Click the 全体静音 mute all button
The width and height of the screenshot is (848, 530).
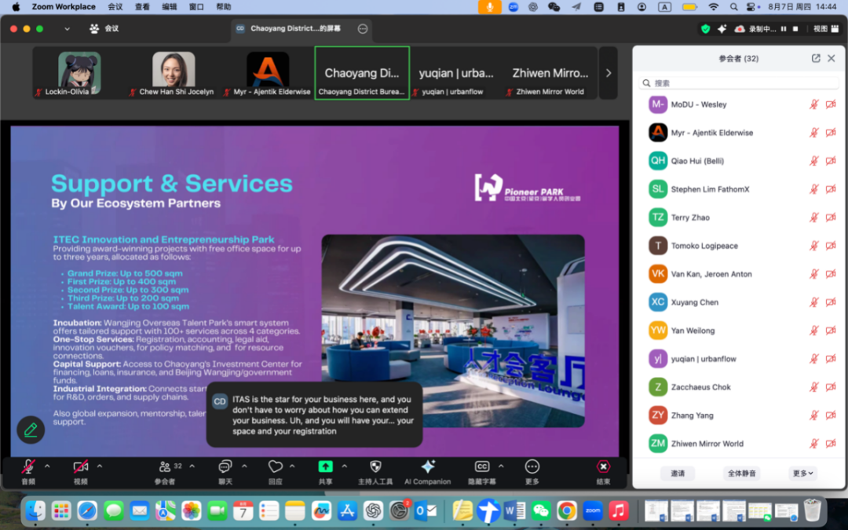tap(741, 473)
